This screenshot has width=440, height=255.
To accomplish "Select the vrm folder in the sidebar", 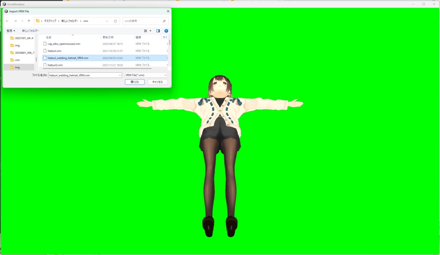I will 17,60.
